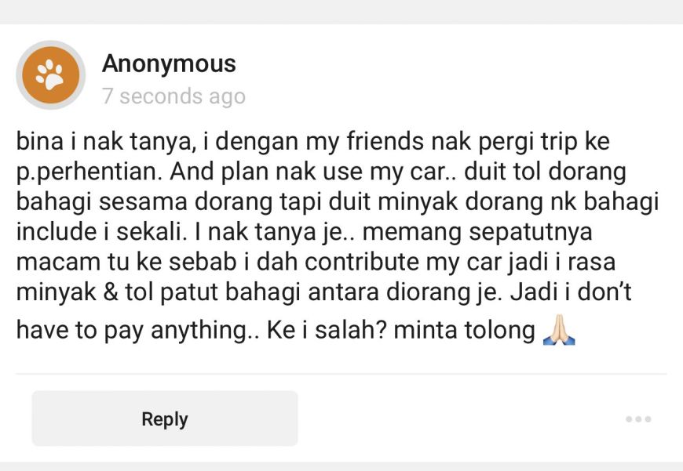Click the words "have to pay anything"
683x471 pixels.
click(133, 330)
